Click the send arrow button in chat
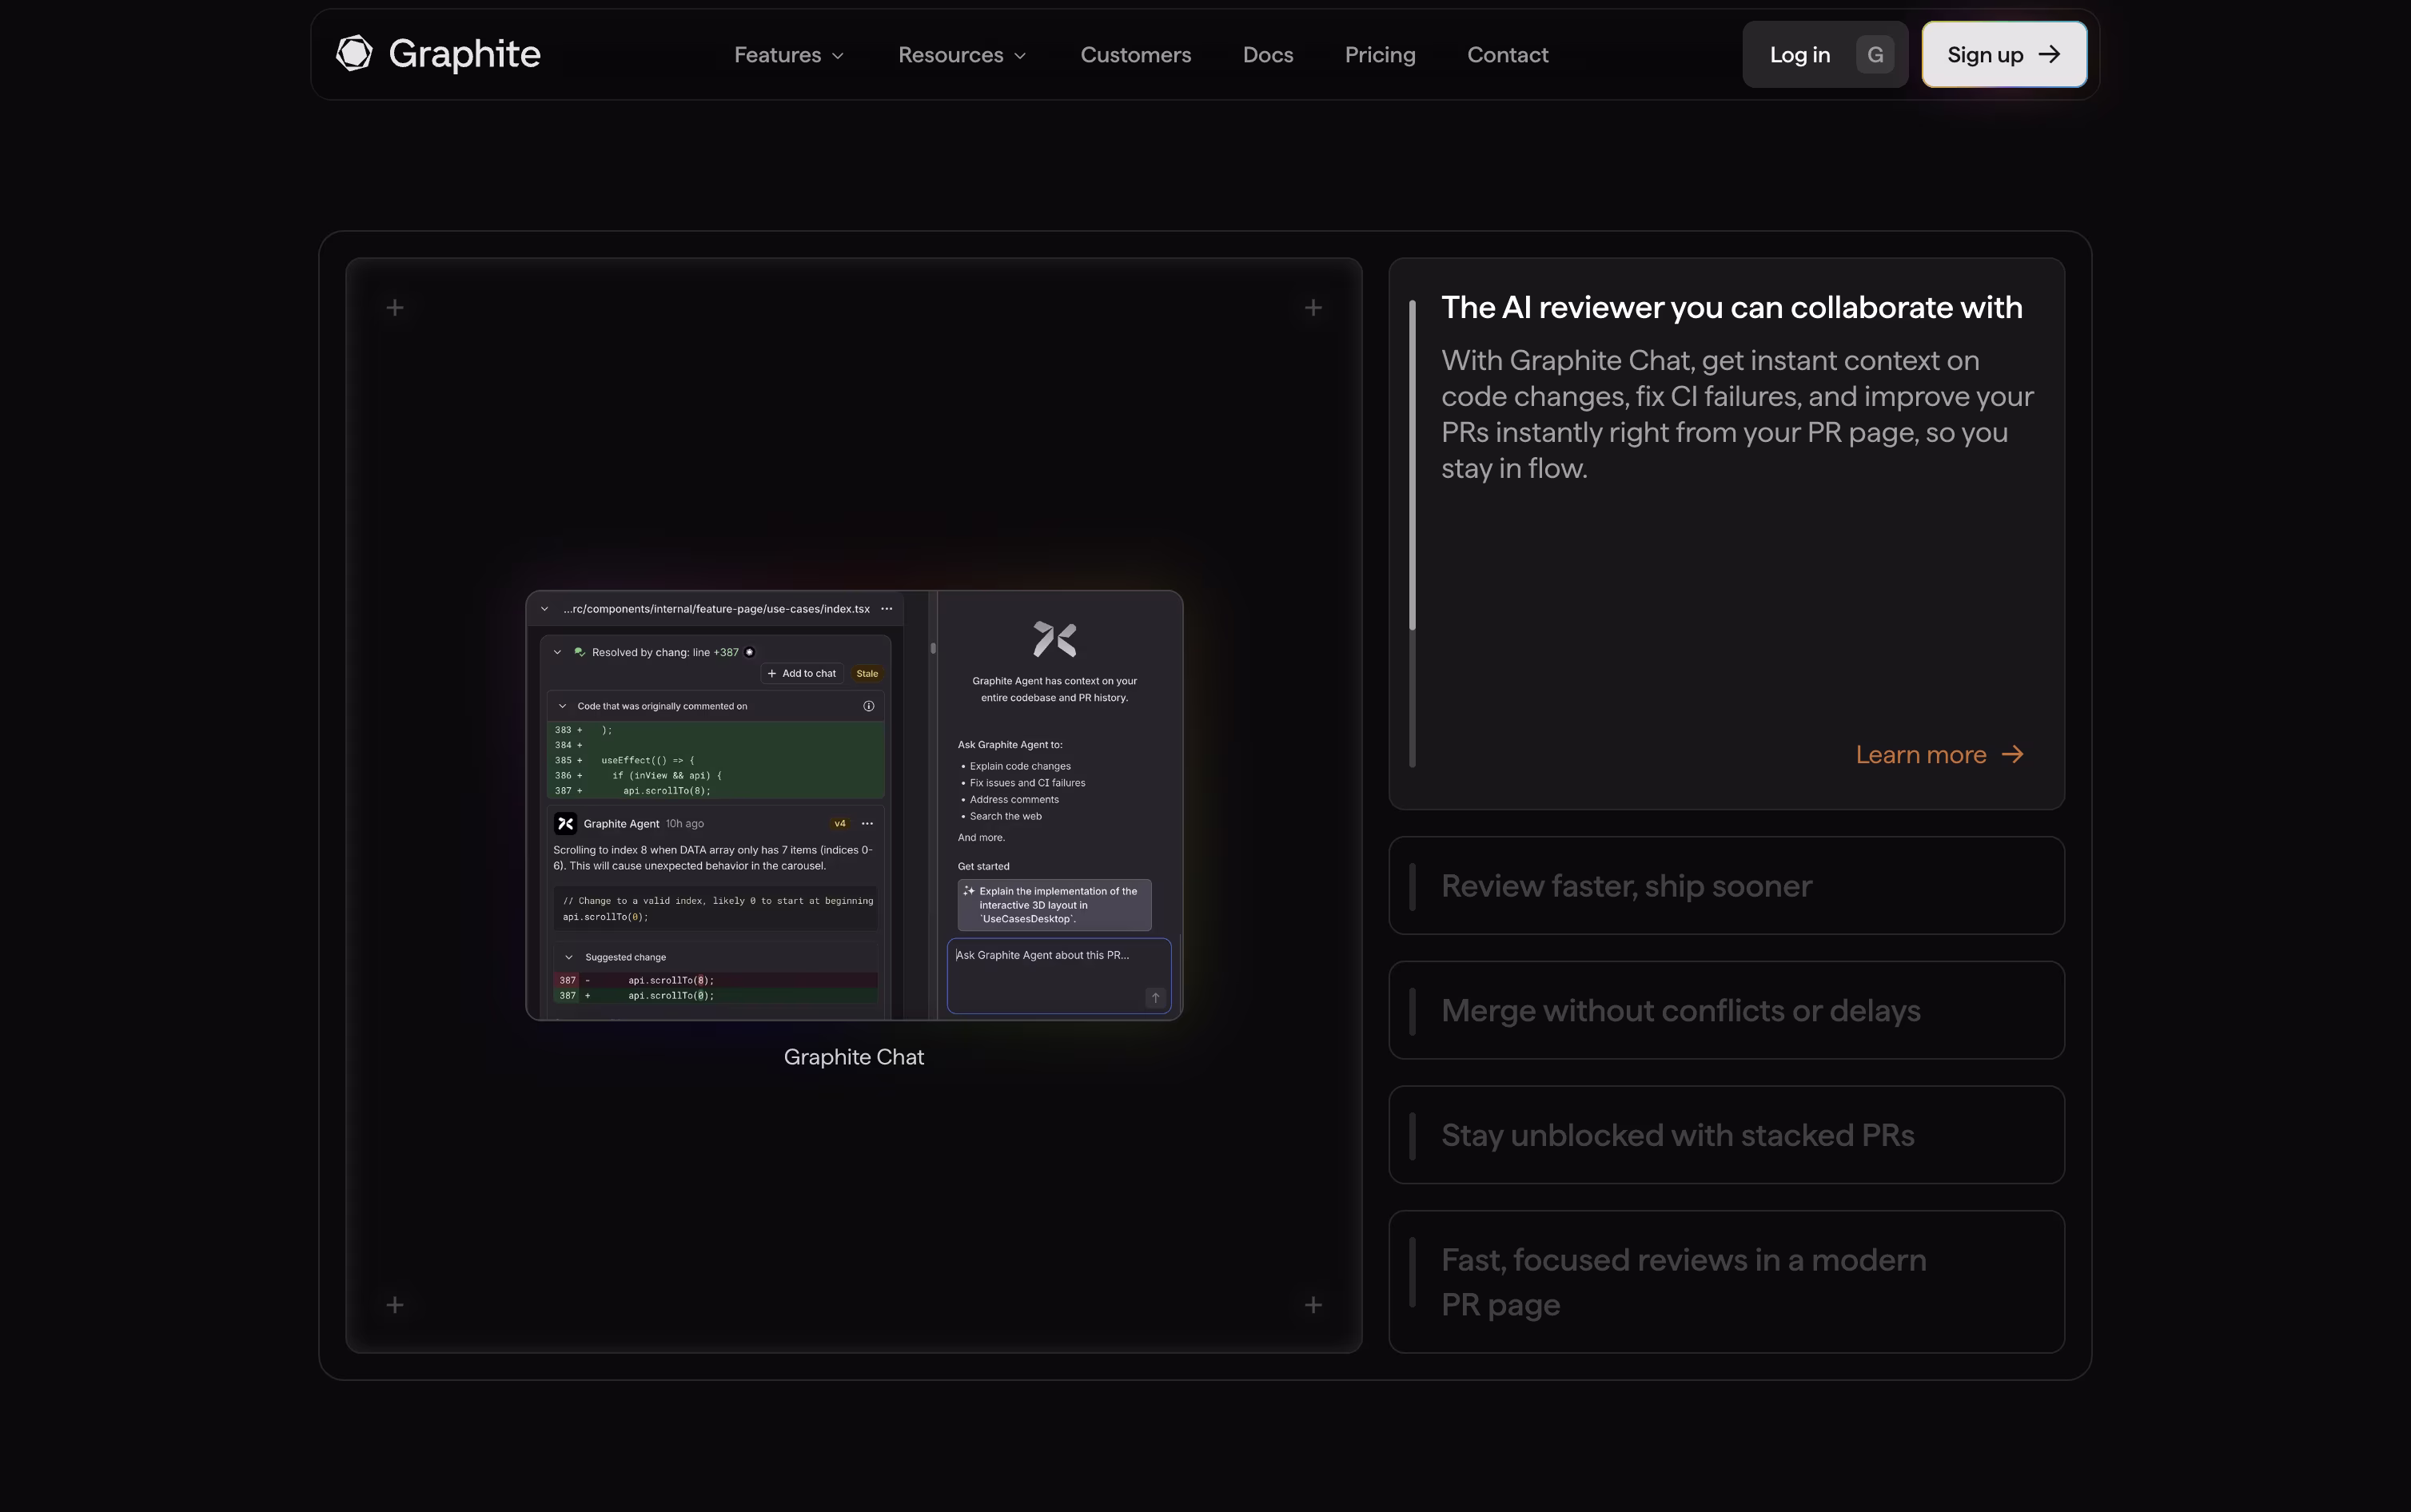The width and height of the screenshot is (2411, 1512). [1155, 997]
